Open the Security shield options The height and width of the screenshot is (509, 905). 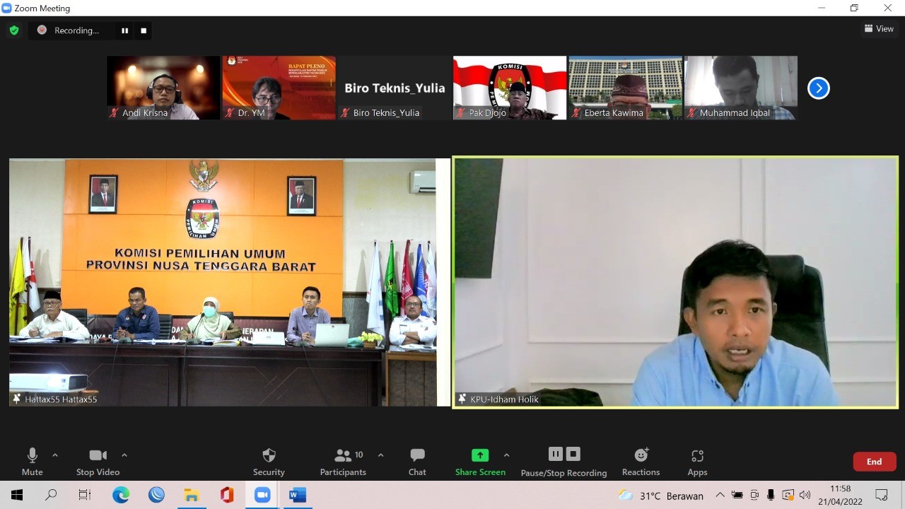coord(269,462)
